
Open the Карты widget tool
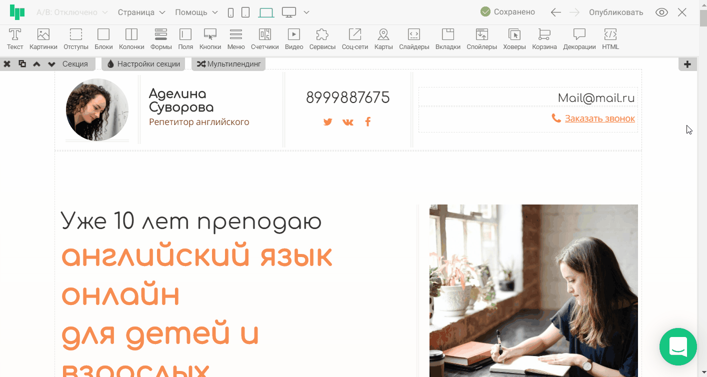tap(383, 39)
